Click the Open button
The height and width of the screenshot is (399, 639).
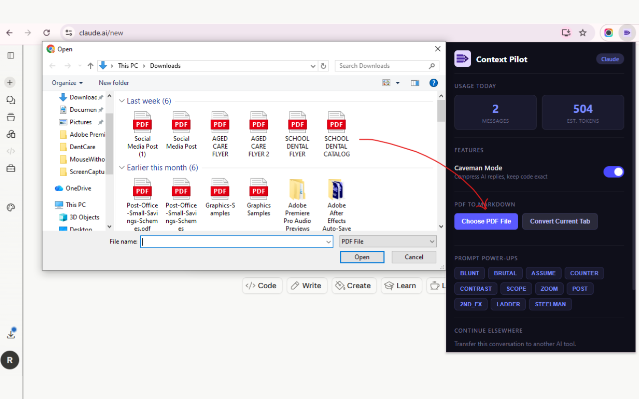pyautogui.click(x=362, y=257)
